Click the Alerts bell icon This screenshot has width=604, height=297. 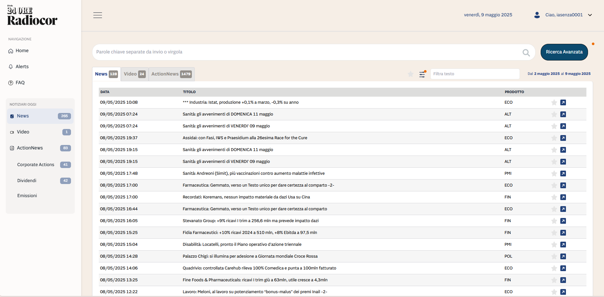pyautogui.click(x=11, y=67)
